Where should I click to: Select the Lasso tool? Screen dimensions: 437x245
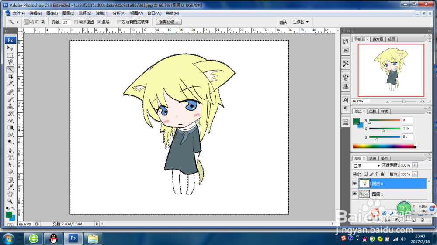click(10, 62)
